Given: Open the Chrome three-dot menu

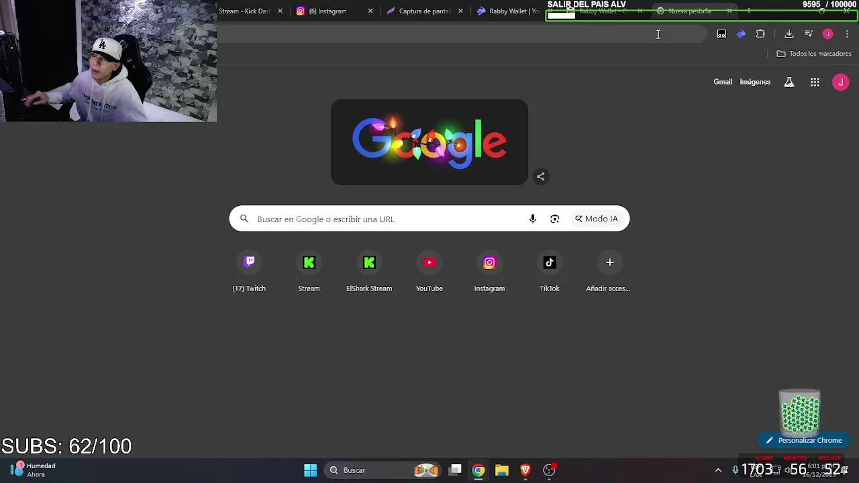Looking at the screenshot, I should pos(847,34).
